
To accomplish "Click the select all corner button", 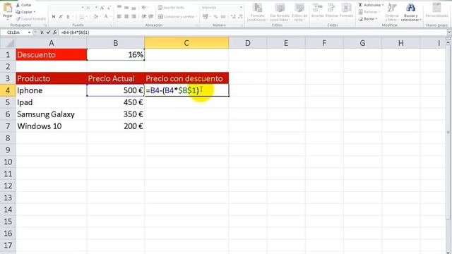I will pyautogui.click(x=8, y=43).
